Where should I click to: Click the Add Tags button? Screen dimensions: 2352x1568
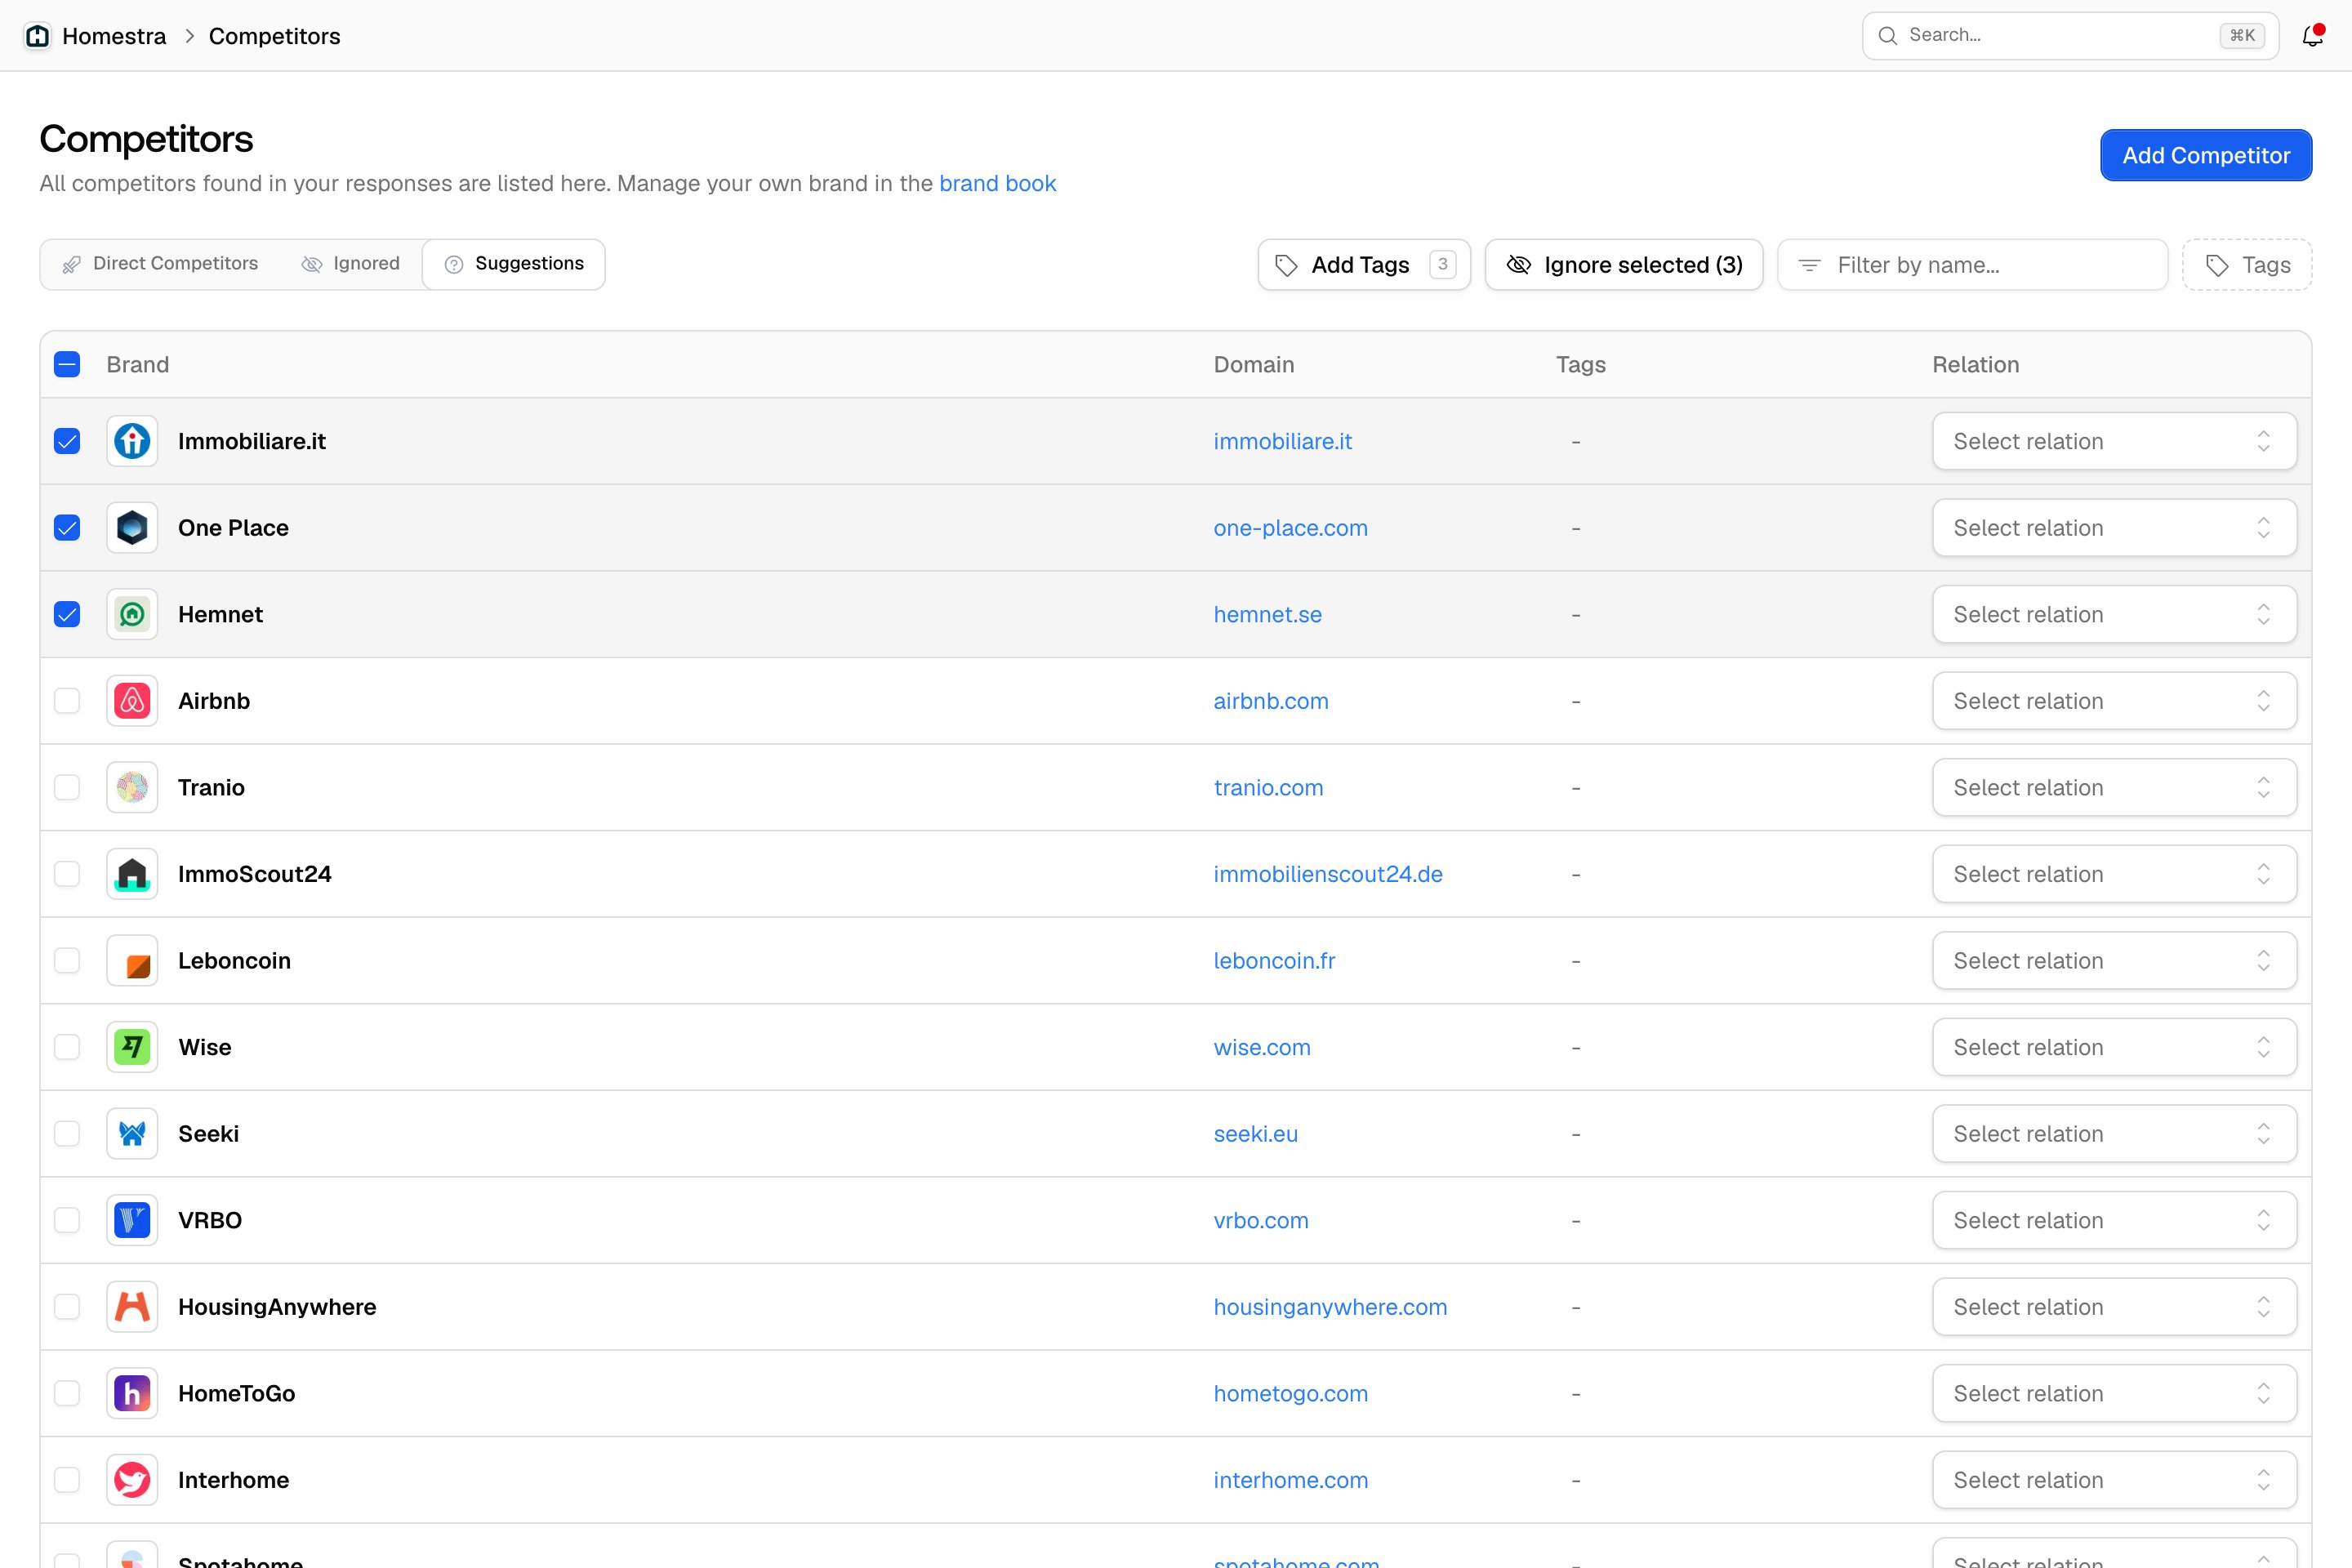[1364, 264]
